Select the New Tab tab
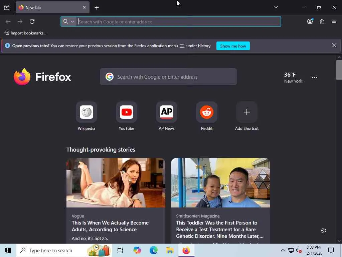Viewport: 342px width, 257px height. point(52,7)
